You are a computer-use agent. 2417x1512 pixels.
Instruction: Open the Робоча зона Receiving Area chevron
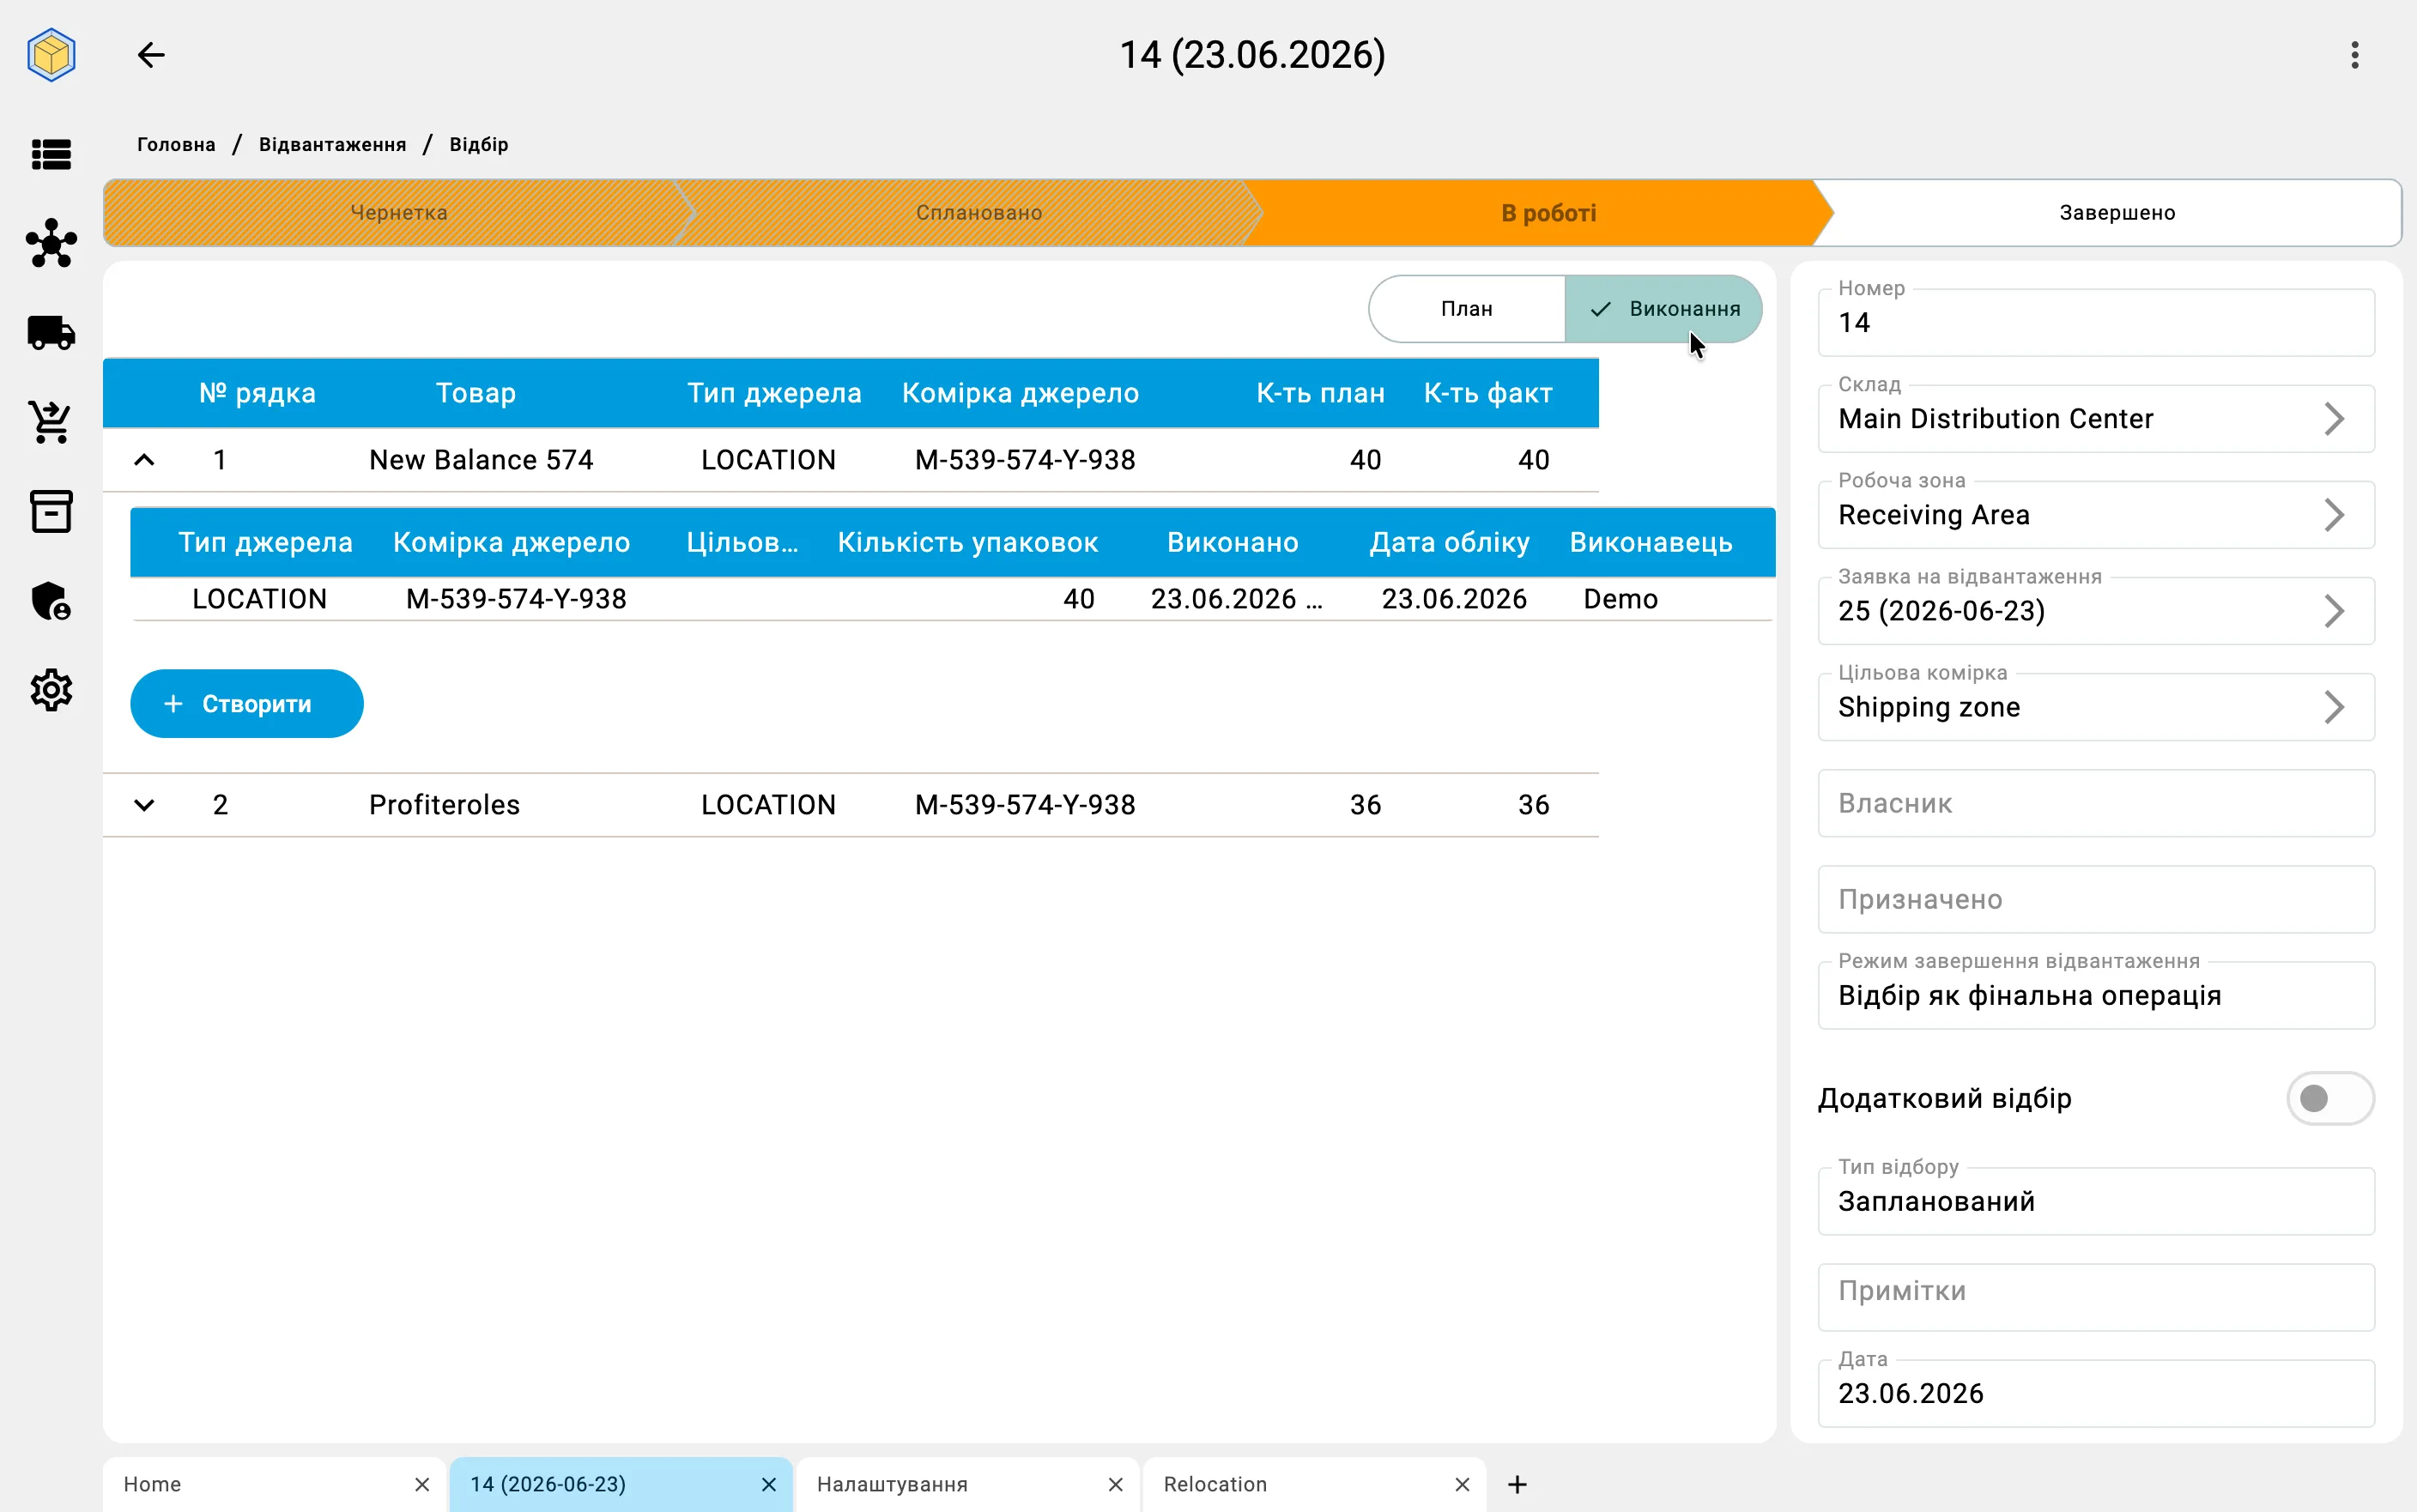(x=2334, y=515)
